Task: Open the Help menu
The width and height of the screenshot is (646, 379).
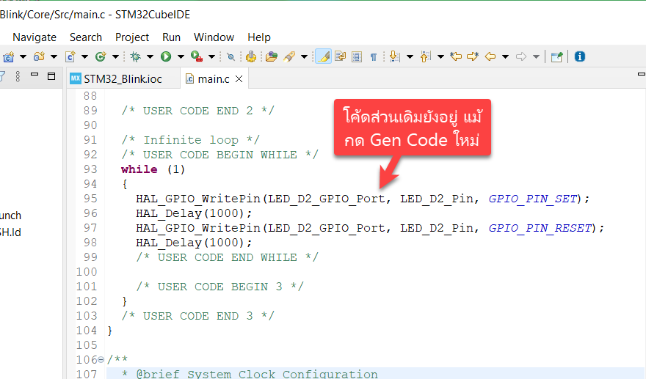Action: click(x=259, y=37)
